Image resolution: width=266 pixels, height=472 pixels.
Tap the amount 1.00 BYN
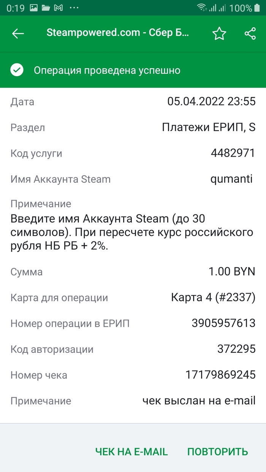pyautogui.click(x=232, y=272)
